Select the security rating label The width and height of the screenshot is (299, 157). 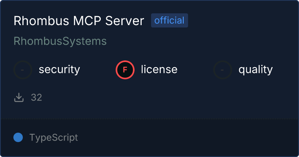click(x=59, y=69)
